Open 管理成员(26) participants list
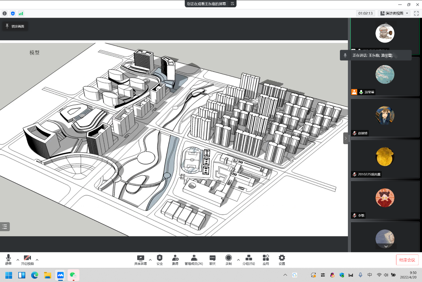 coord(194,260)
